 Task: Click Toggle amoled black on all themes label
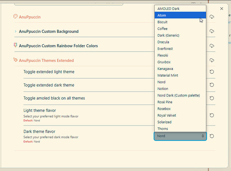(54, 98)
